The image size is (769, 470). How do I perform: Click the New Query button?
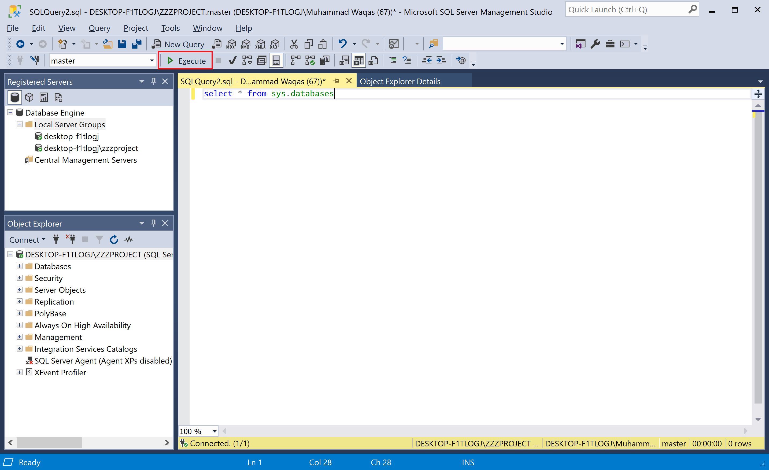click(178, 44)
